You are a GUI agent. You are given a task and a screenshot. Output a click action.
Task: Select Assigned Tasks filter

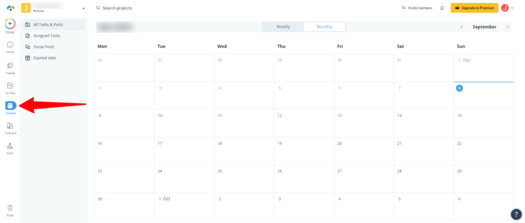(54, 35)
